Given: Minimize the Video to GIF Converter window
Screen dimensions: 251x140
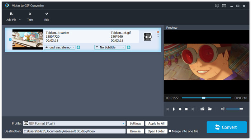Looking at the screenshot, I should pyautogui.click(x=232, y=6).
